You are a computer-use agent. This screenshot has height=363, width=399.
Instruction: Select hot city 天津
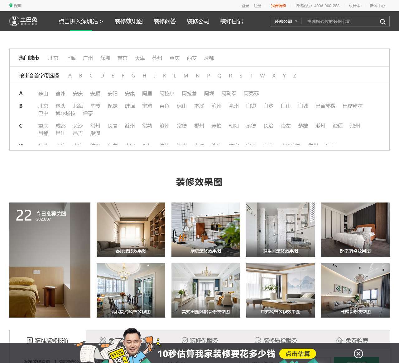click(140, 58)
